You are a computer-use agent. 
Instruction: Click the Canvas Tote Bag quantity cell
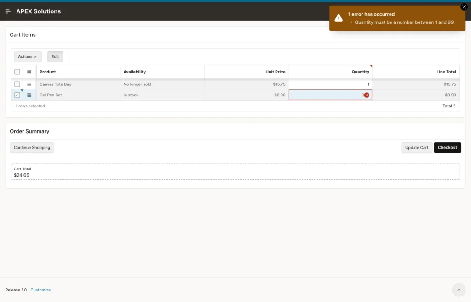[x=330, y=84]
